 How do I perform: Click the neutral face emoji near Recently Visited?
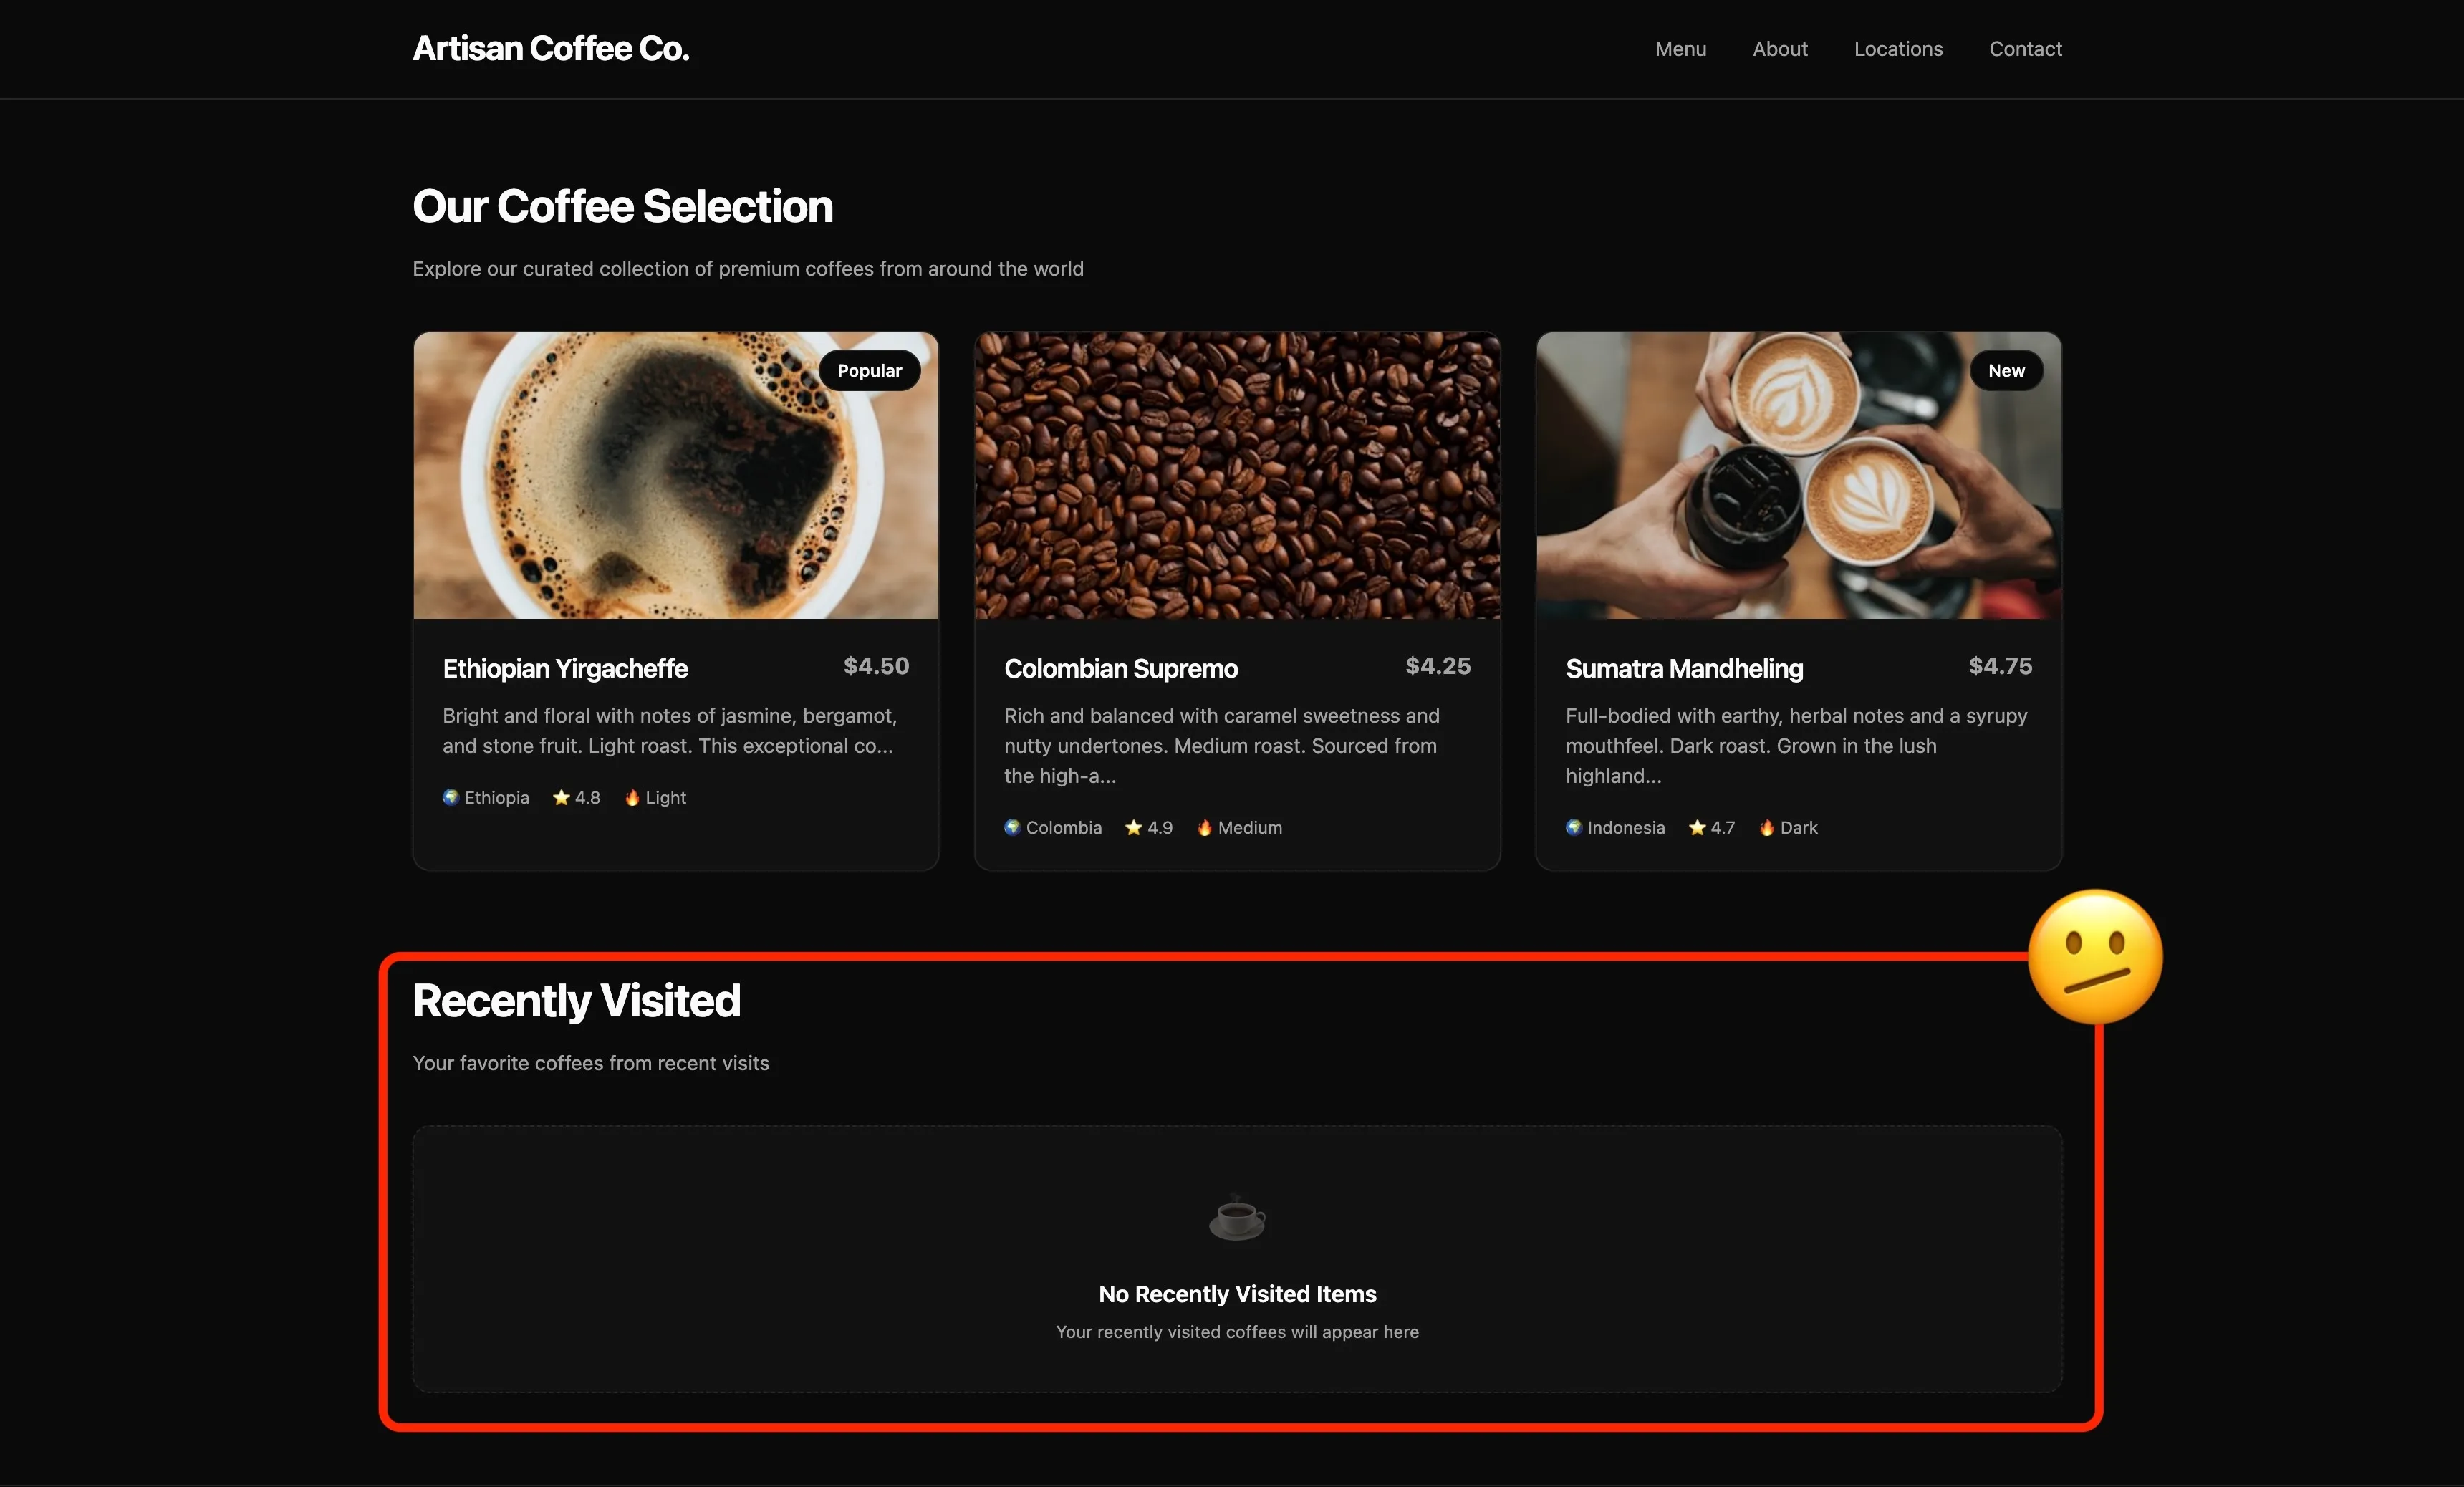pyautogui.click(x=2095, y=957)
